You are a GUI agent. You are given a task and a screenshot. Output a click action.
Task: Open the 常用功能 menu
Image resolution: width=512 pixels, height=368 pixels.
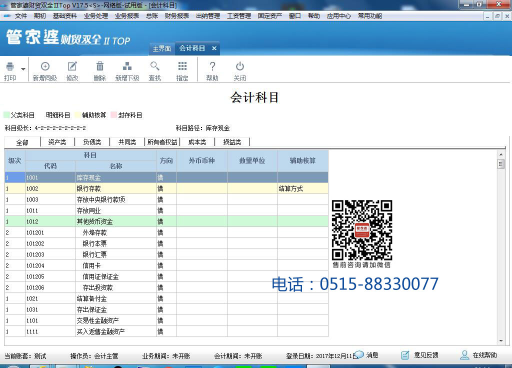(370, 15)
